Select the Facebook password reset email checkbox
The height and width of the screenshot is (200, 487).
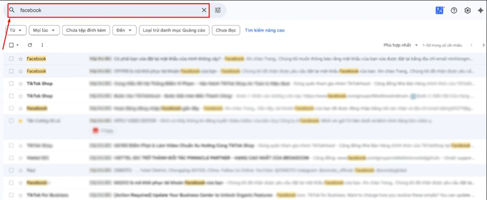[x=11, y=59]
